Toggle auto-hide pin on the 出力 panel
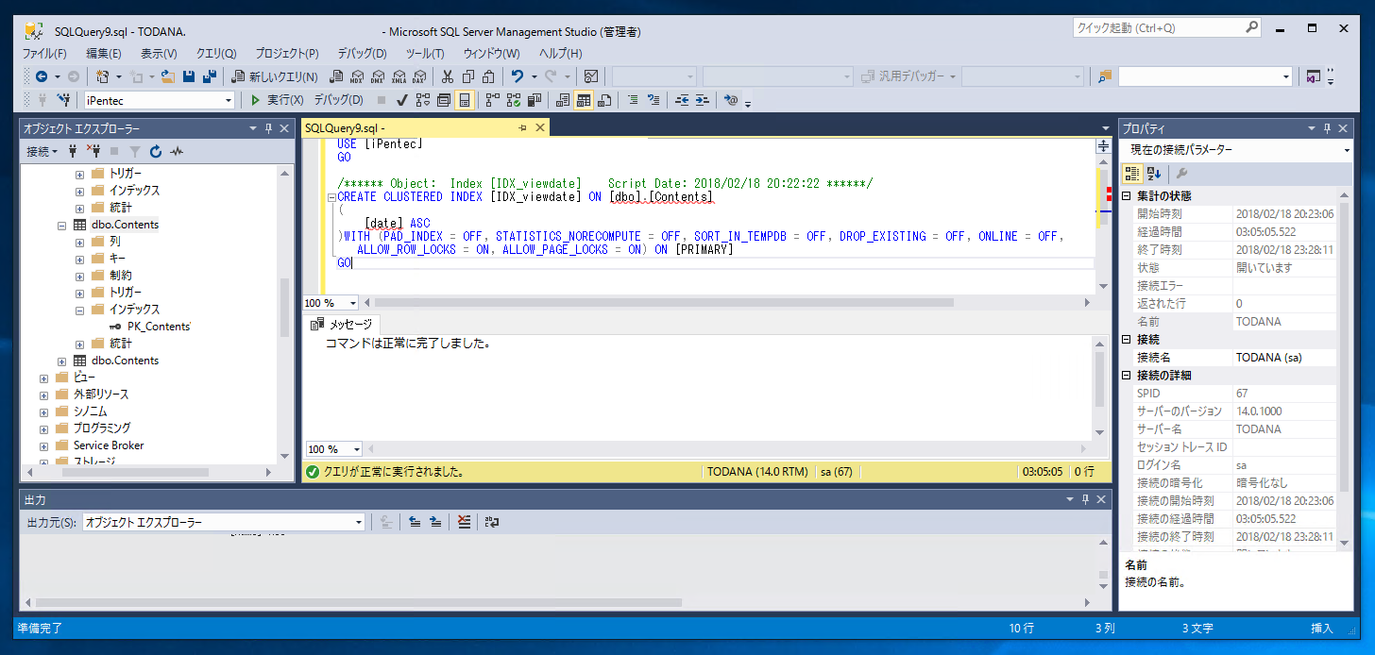Image resolution: width=1375 pixels, height=655 pixels. pyautogui.click(x=1084, y=499)
